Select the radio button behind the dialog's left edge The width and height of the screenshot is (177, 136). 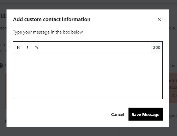[1, 65]
